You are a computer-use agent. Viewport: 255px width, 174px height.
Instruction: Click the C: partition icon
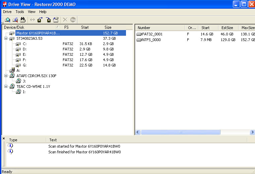[18, 44]
